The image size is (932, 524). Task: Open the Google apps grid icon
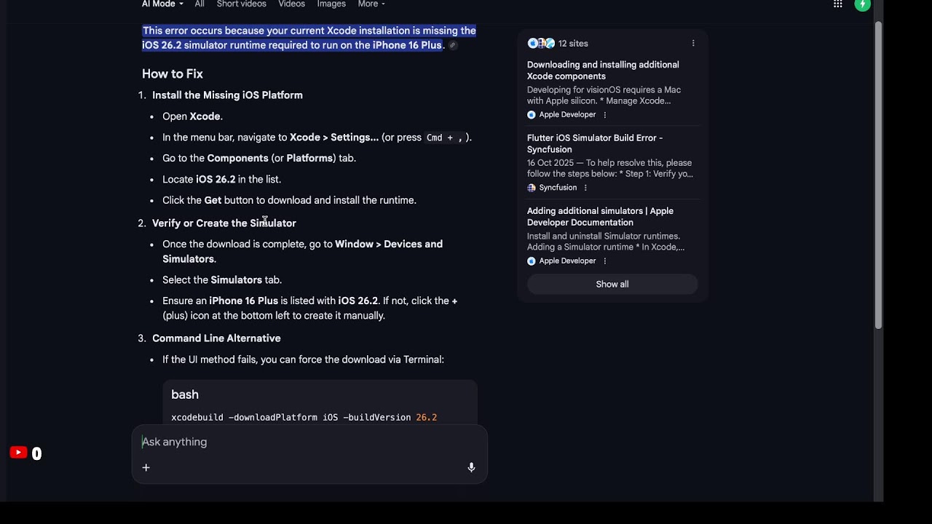(837, 4)
